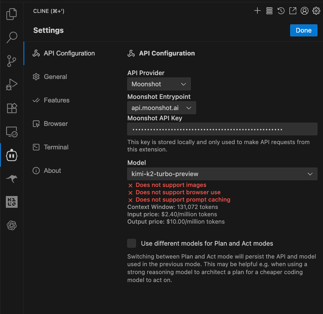Open the ChatGPT extension in the sidebar
Screen dimensions: 323x314
pos(11,225)
